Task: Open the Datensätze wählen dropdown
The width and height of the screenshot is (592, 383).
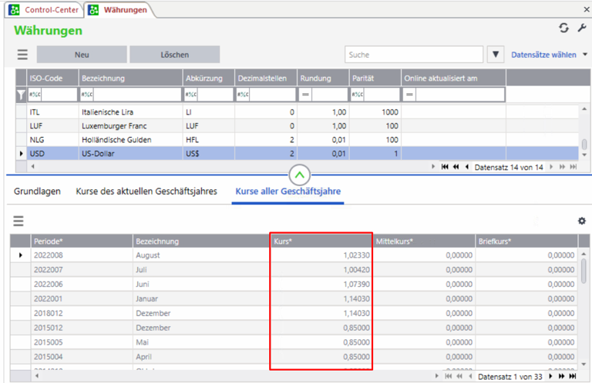Action: tap(550, 55)
